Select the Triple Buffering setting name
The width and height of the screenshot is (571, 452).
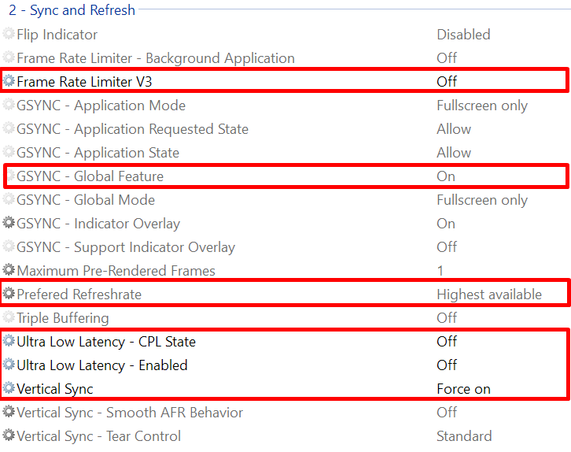tap(63, 318)
